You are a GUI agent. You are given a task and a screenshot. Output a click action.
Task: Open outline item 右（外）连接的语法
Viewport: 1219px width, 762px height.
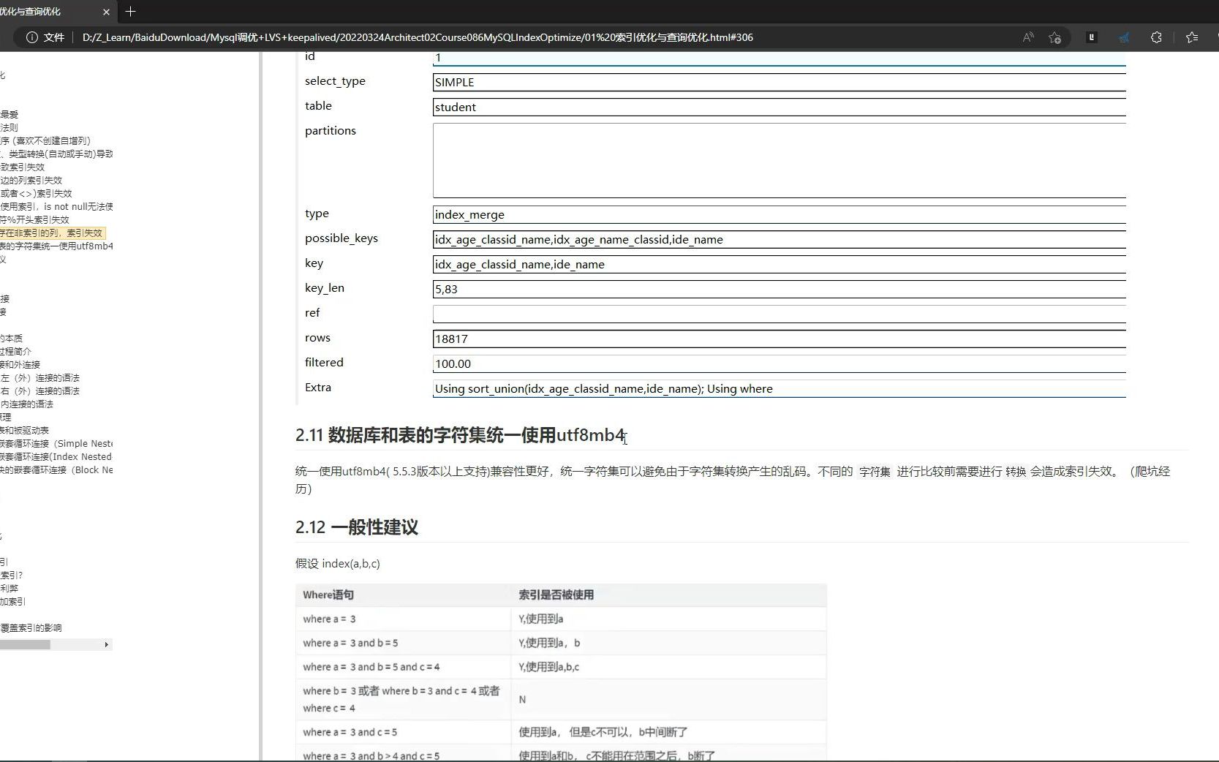pyautogui.click(x=40, y=391)
